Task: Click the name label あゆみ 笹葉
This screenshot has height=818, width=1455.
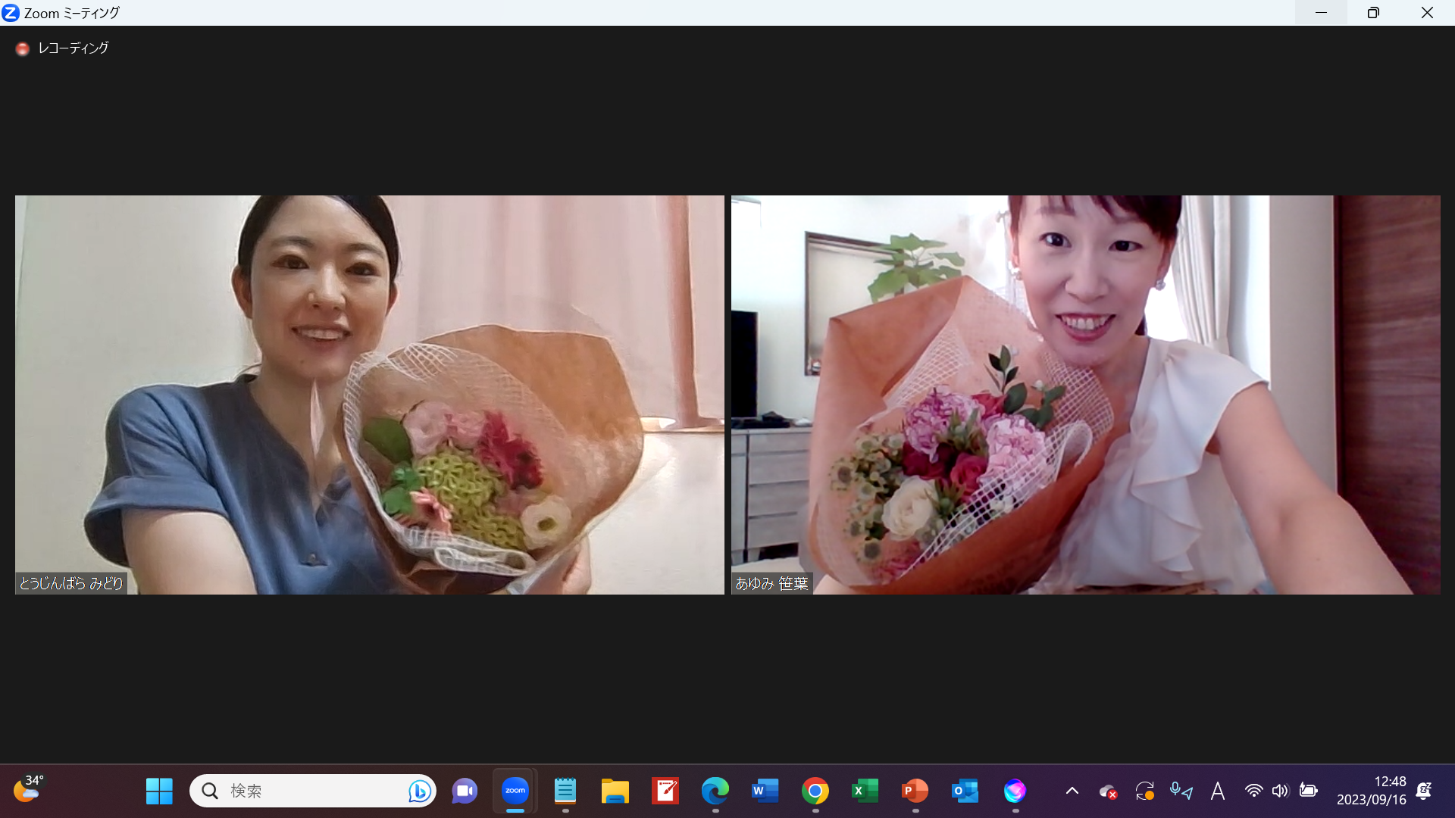Action: (771, 583)
